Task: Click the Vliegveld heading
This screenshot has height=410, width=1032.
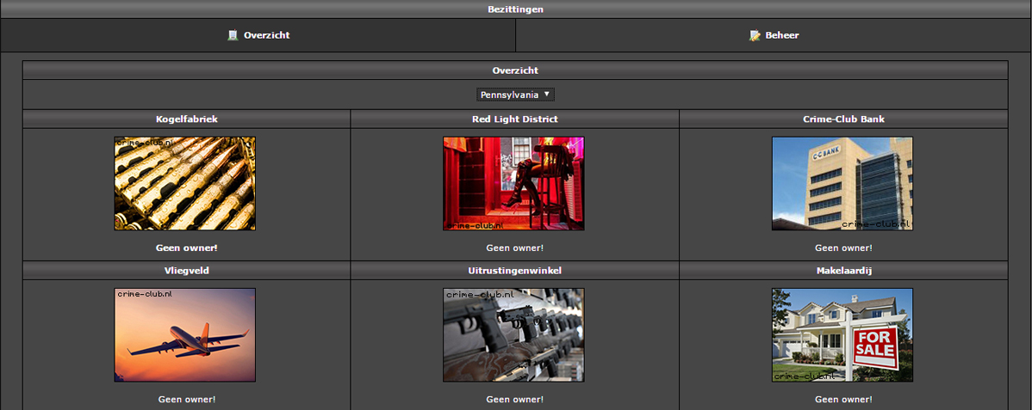Action: [186, 270]
